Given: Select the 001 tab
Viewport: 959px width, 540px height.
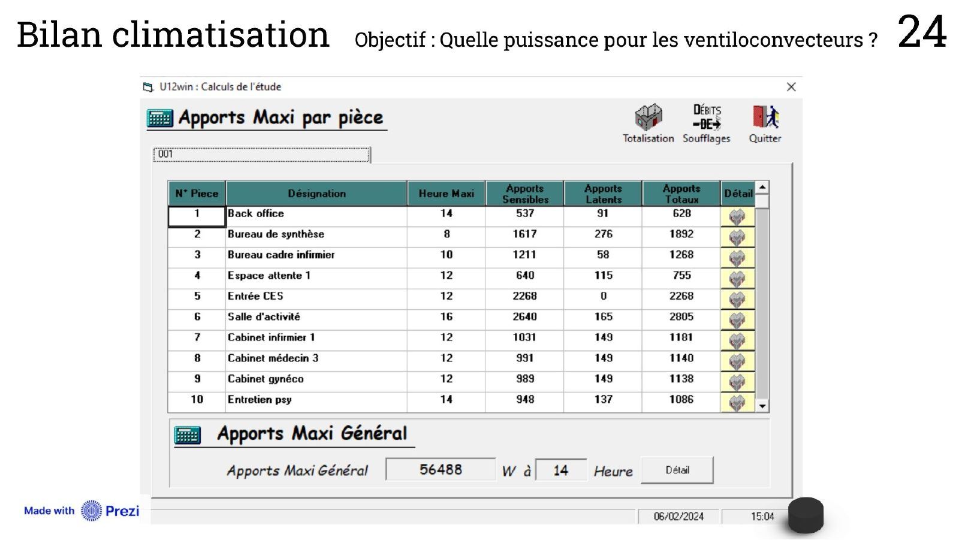Looking at the screenshot, I should (x=261, y=155).
